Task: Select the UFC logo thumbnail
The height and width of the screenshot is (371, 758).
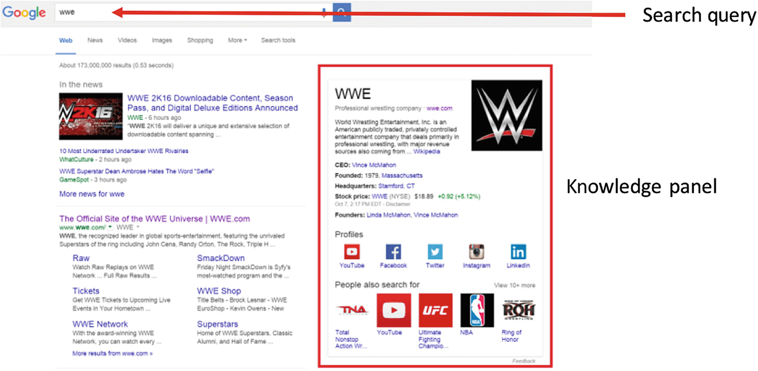Action: (435, 310)
